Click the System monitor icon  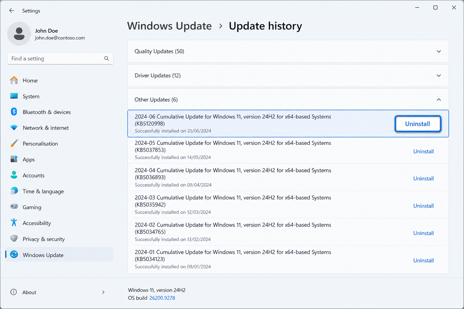(14, 96)
